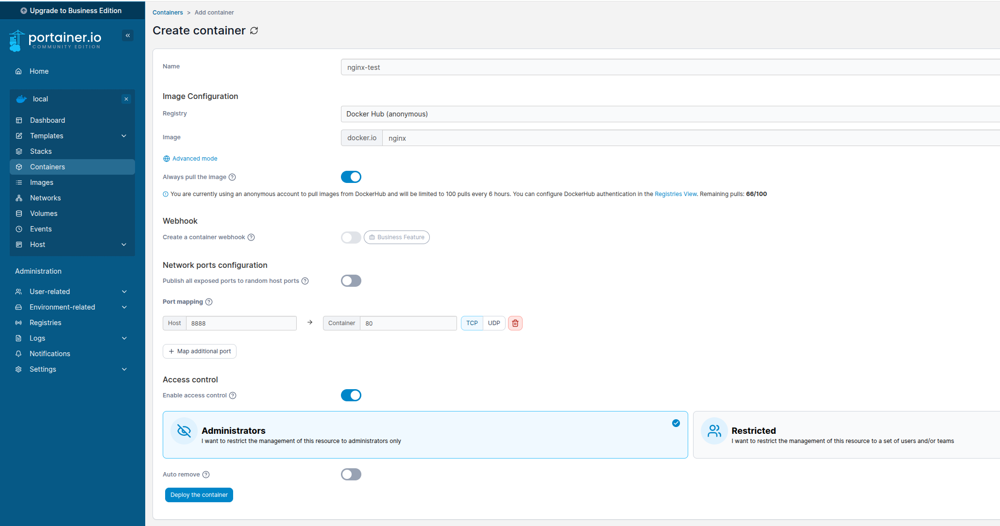This screenshot has height=526, width=1000.
Task: Open the Settings menu
Action: pyautogui.click(x=43, y=369)
